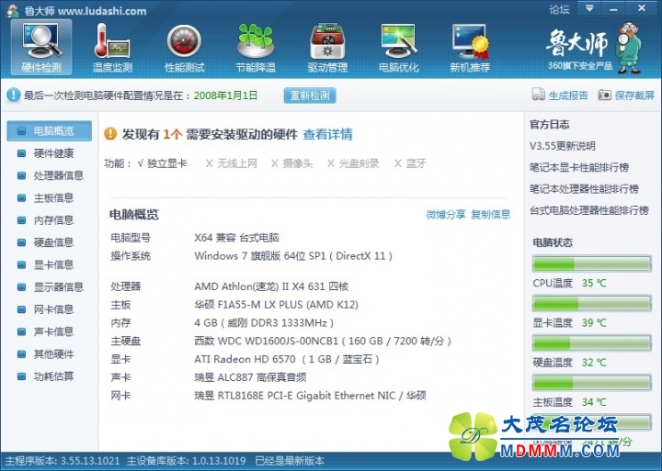Viewport: 662px width, 471px height.
Task: Click 主设备库版本 1.0.13.1019 in status bar
Action: point(186,461)
